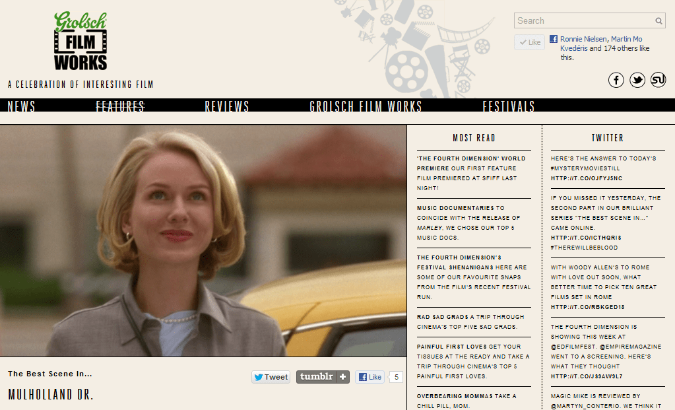Open the Mulholland Dr. feature image
Screen dimensions: 675x410
coord(203,241)
